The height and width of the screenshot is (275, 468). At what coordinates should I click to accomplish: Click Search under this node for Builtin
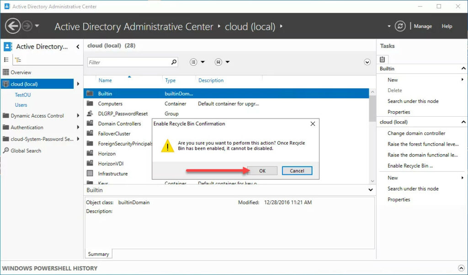[x=413, y=101]
